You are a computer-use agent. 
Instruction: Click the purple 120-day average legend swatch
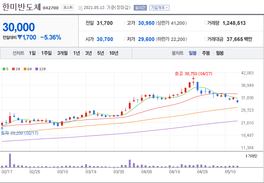37,69
